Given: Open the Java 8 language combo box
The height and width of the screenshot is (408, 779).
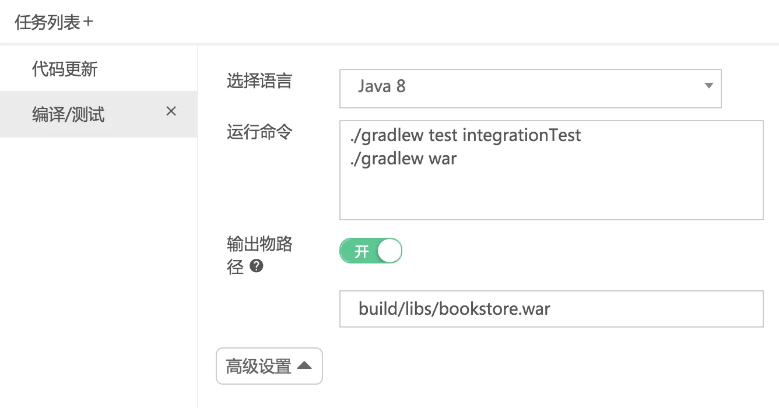Looking at the screenshot, I should coord(529,89).
